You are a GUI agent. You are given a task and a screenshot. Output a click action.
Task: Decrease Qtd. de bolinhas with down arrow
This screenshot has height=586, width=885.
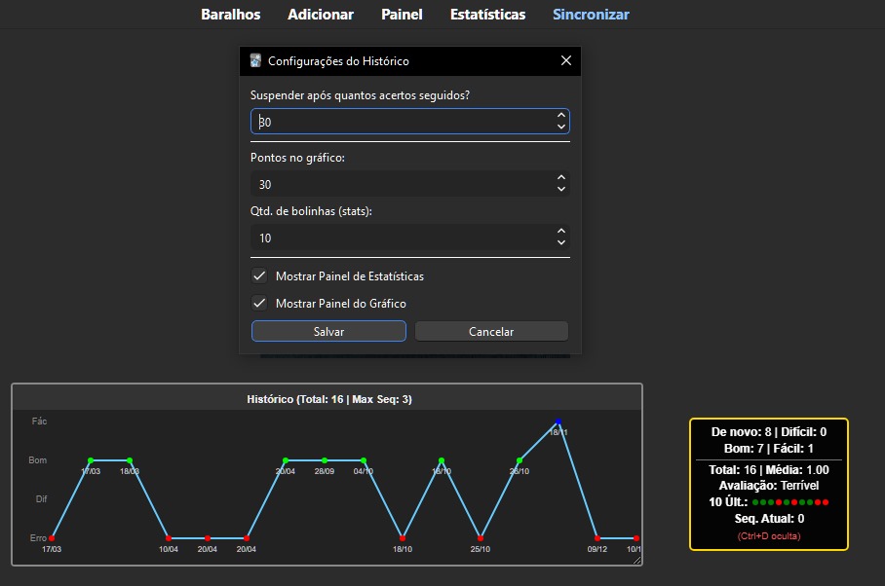click(x=560, y=243)
